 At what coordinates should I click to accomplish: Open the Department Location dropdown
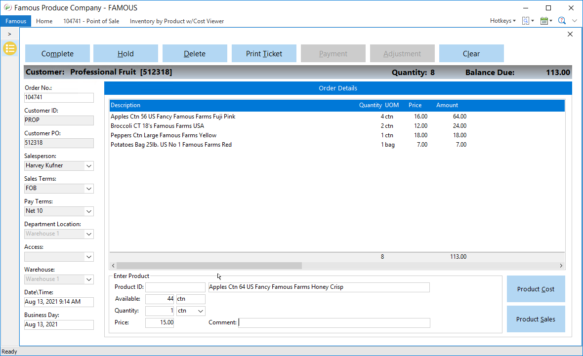(x=89, y=234)
